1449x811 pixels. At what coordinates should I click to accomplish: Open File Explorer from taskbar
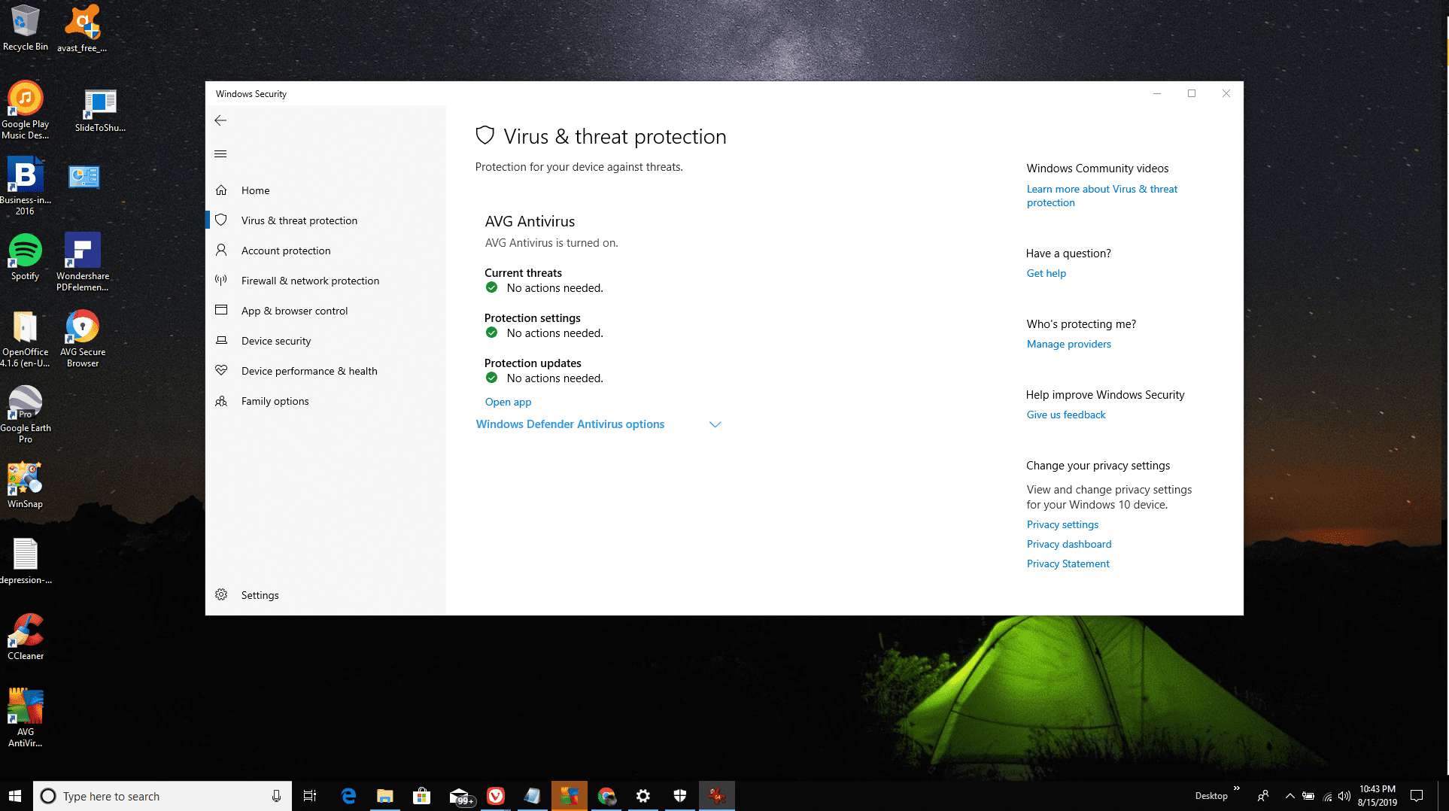pos(385,796)
